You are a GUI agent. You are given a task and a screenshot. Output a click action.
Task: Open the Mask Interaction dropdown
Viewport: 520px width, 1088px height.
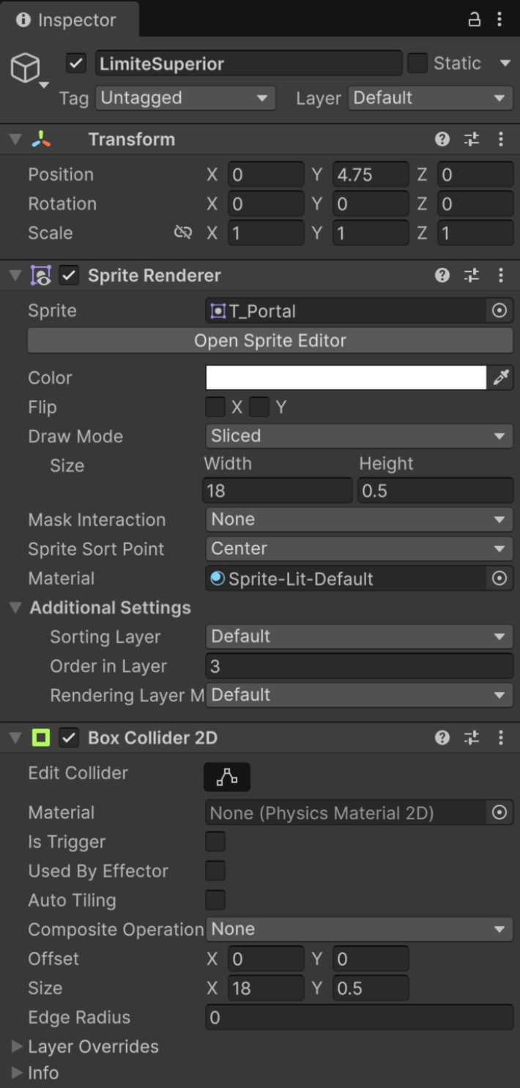tap(360, 520)
